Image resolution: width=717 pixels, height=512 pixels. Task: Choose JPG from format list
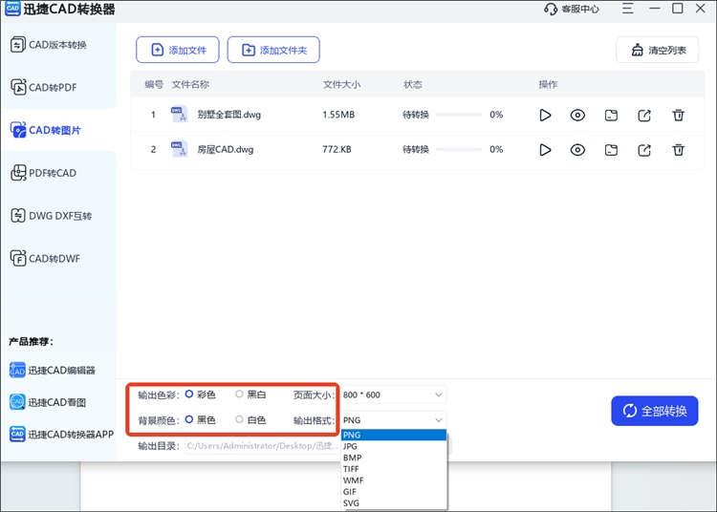pyautogui.click(x=394, y=446)
